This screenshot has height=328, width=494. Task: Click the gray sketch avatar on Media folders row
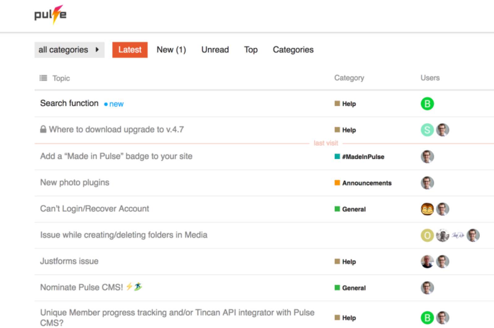coord(442,236)
